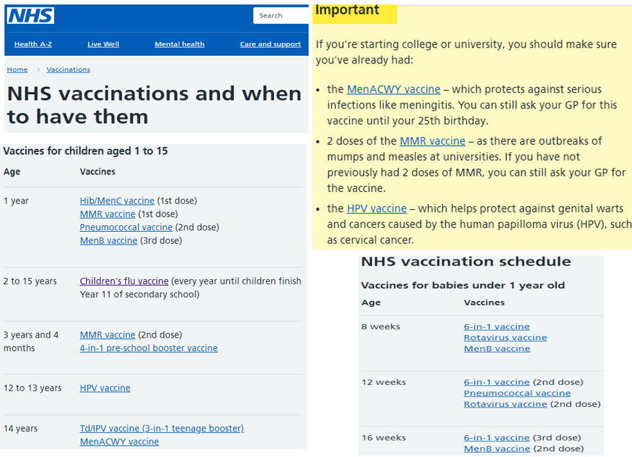The image size is (632, 457).
Task: Select the '1 year' age cell
Action: point(16,201)
